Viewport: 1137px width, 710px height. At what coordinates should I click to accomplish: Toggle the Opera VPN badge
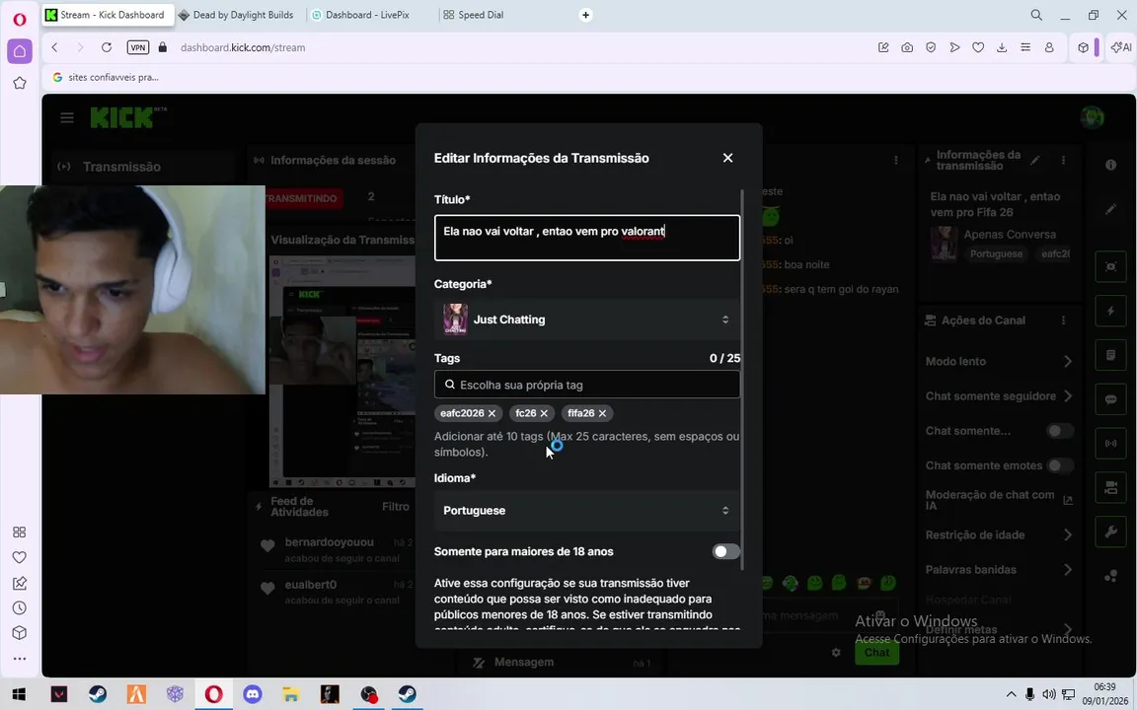(138, 47)
